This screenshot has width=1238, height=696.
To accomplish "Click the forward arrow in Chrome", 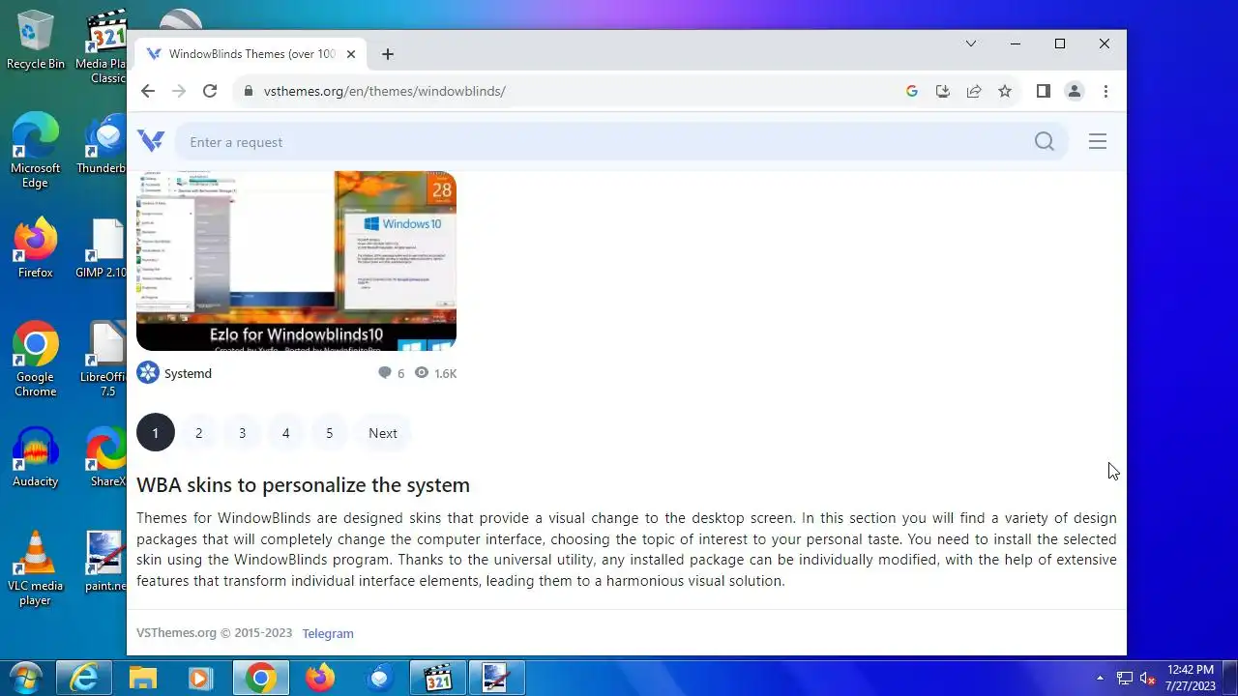I will (x=178, y=91).
